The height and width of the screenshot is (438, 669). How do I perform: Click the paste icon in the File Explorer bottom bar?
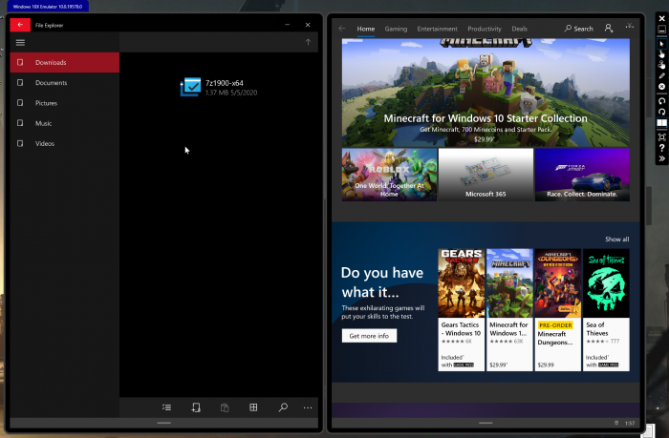(x=225, y=407)
